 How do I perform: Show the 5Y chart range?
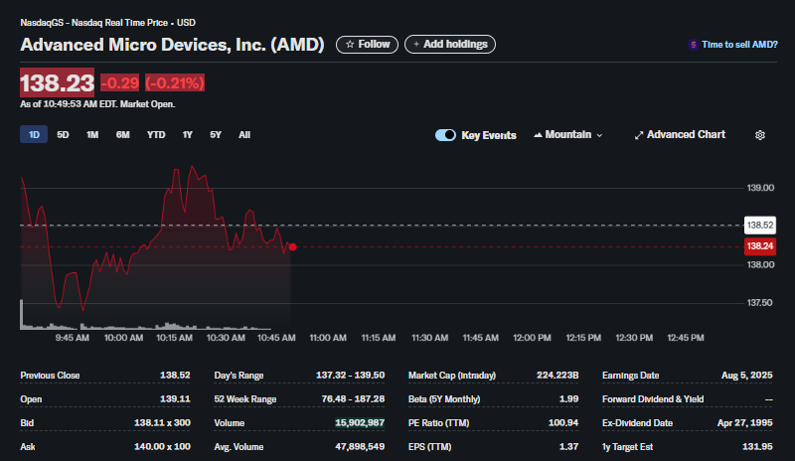(216, 134)
